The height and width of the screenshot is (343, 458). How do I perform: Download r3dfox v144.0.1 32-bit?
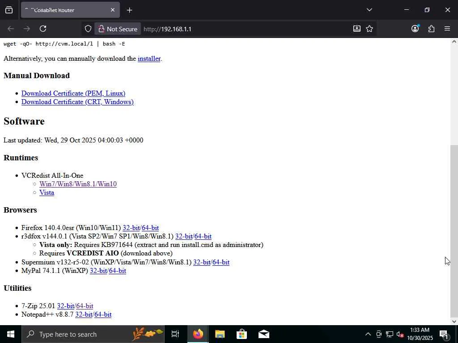(184, 236)
